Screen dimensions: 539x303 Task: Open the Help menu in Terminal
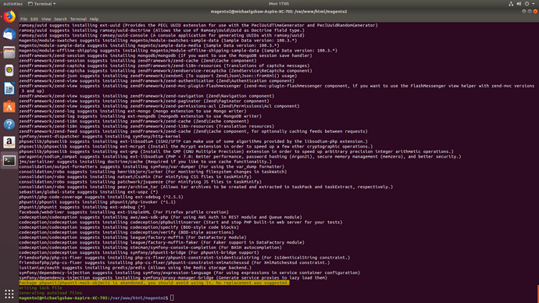94,19
